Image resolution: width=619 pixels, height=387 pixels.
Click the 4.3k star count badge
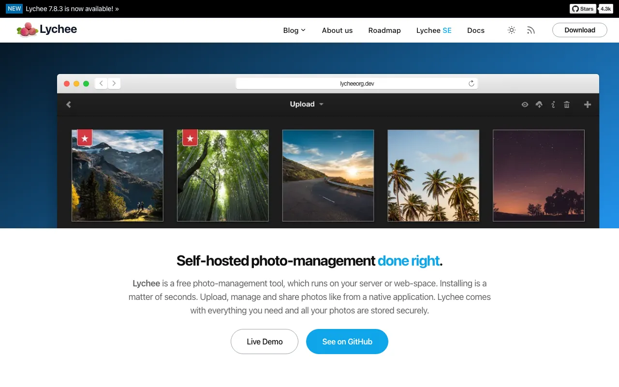pyautogui.click(x=605, y=9)
